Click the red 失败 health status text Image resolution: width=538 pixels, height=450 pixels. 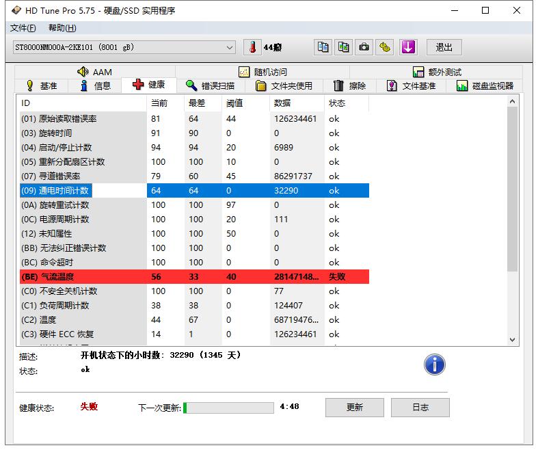click(x=89, y=407)
